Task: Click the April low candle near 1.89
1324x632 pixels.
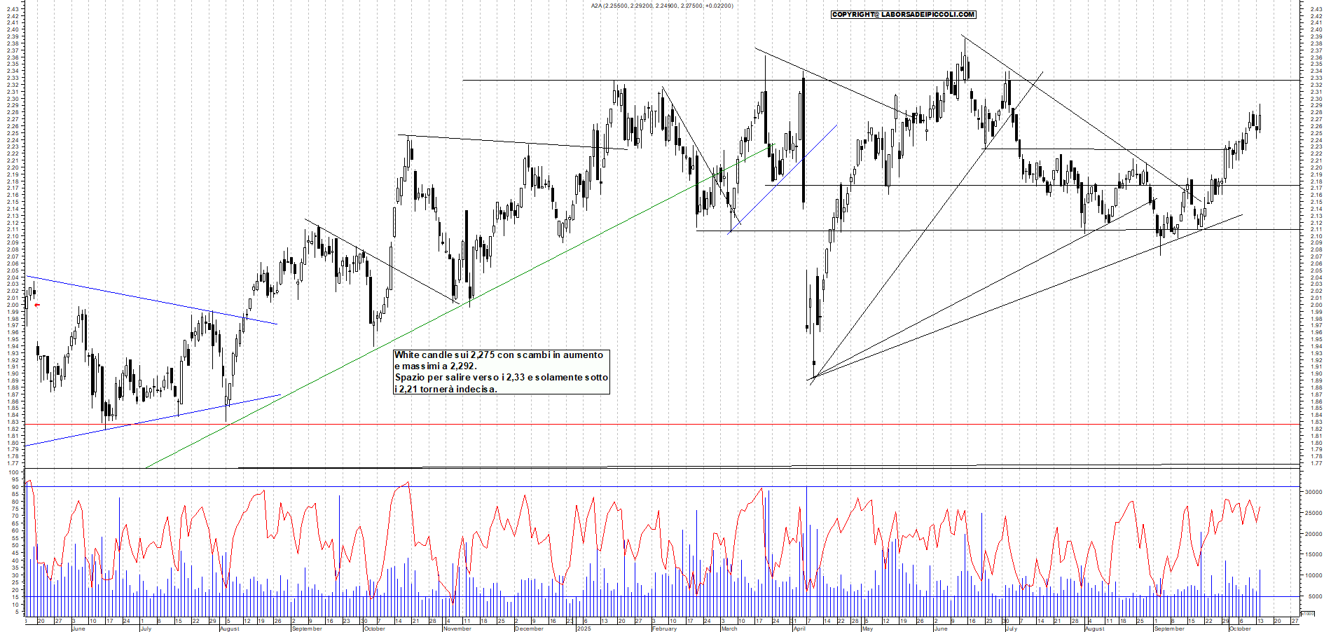Action: click(x=813, y=363)
